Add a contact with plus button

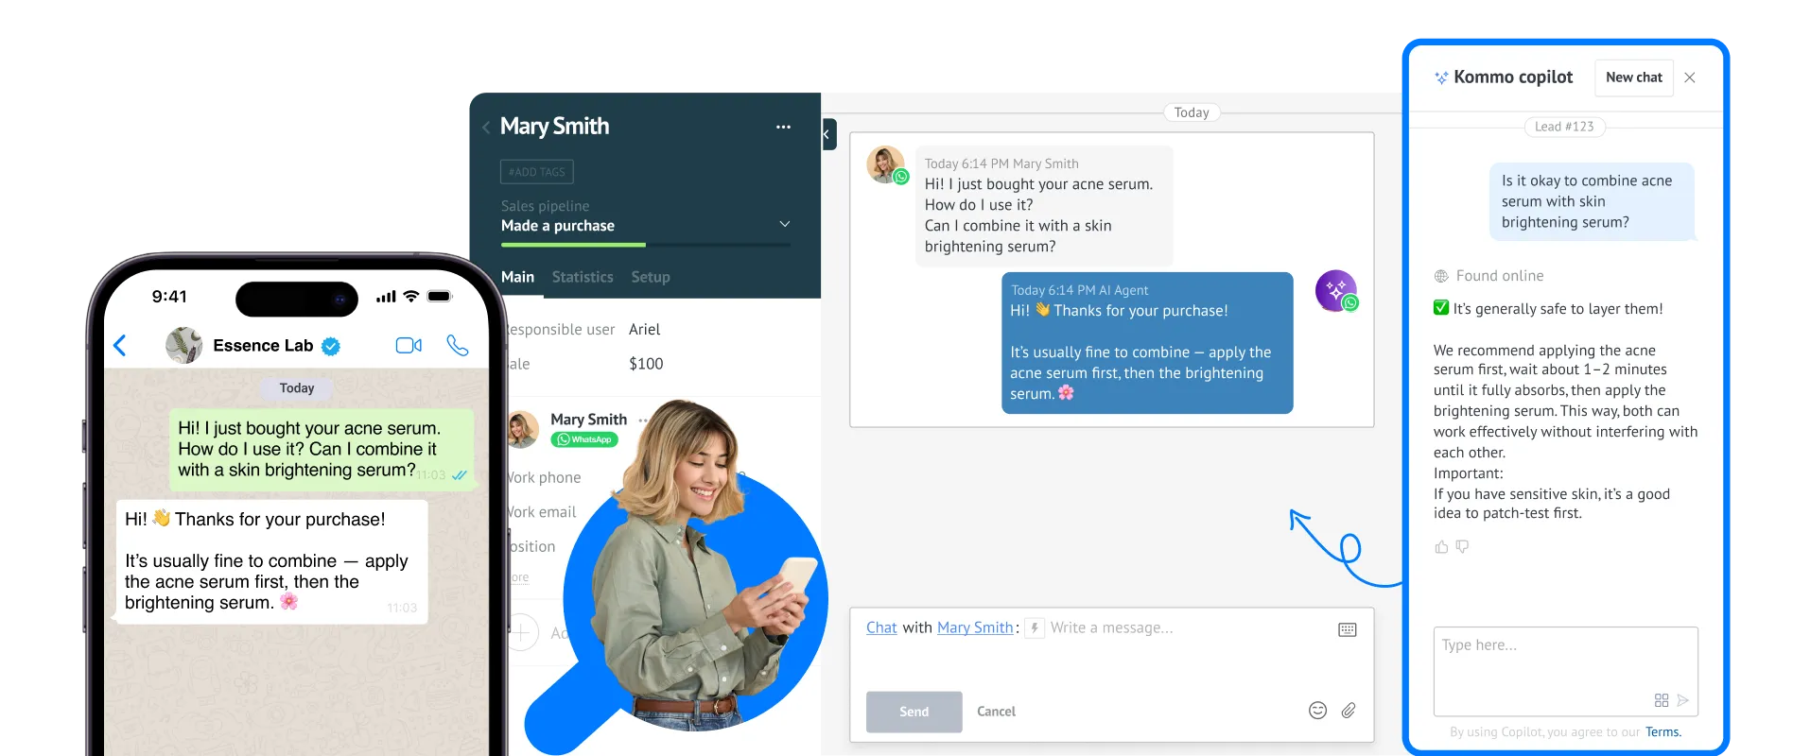(521, 632)
